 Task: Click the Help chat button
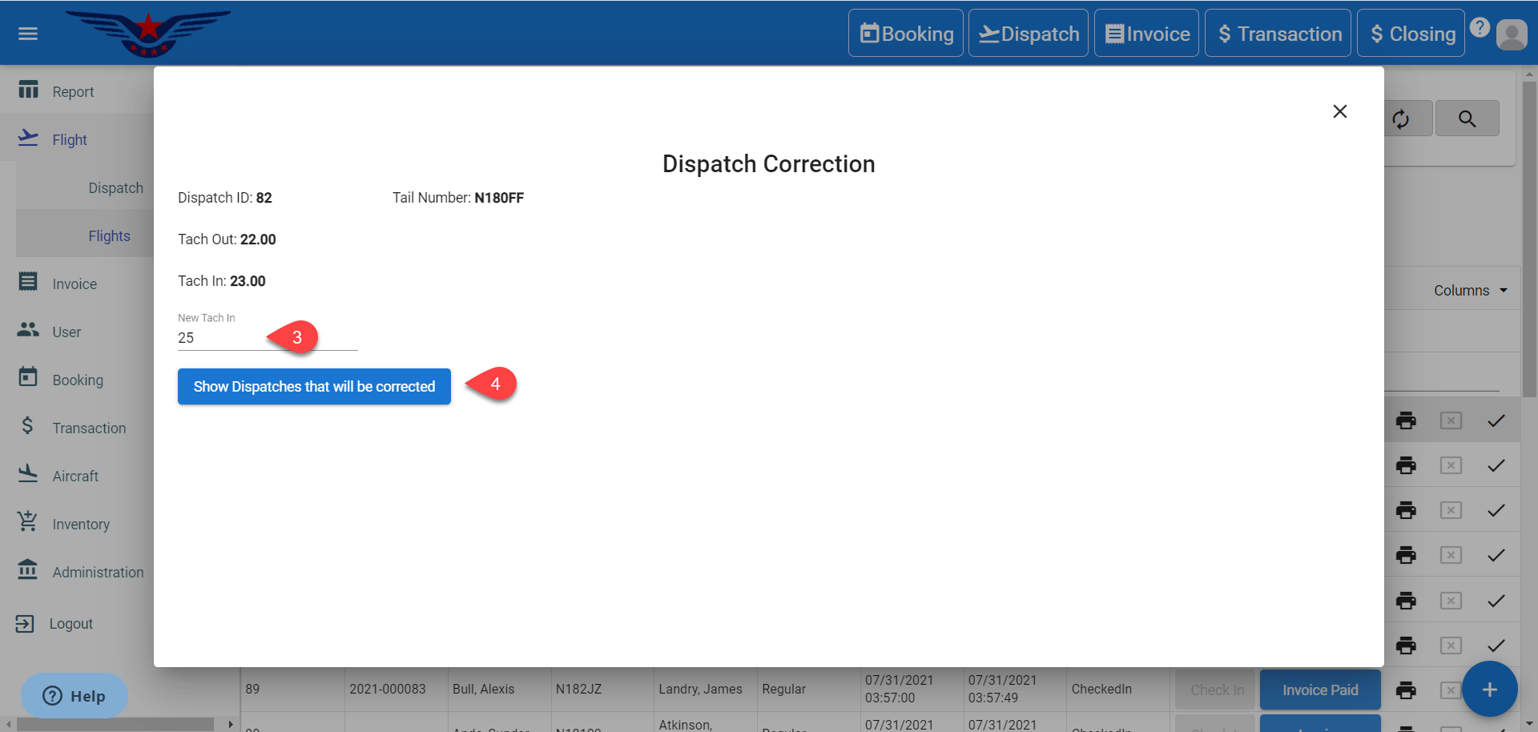(74, 696)
